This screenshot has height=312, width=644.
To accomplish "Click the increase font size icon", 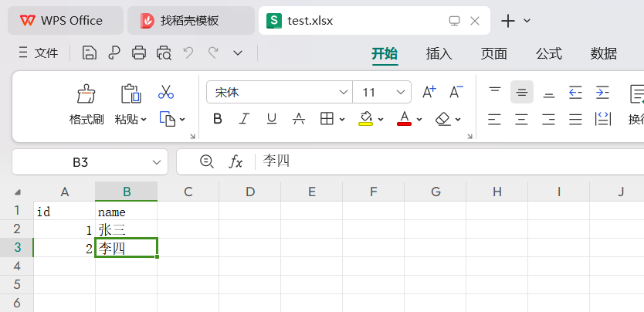I will (429, 93).
